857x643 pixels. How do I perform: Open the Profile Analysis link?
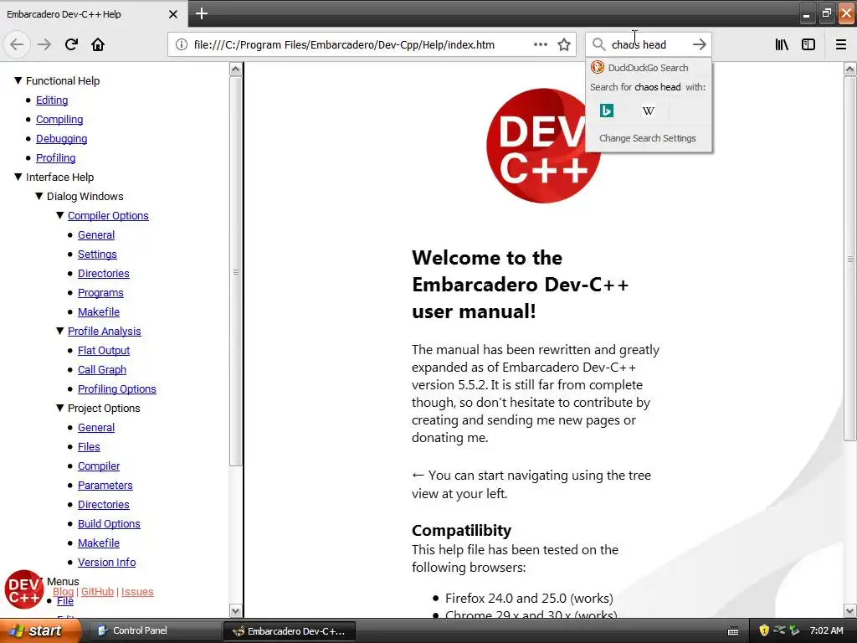[x=105, y=331]
